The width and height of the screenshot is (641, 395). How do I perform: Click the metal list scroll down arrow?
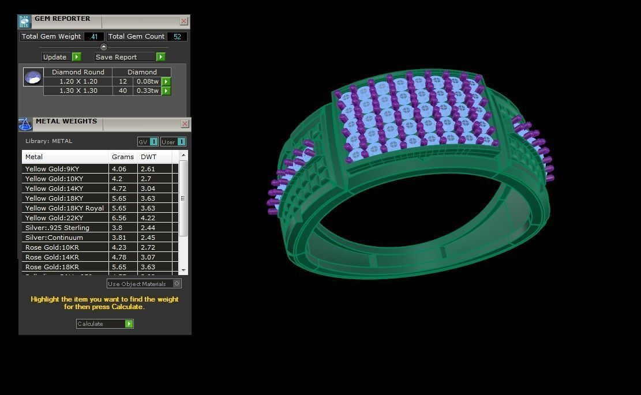pos(183,270)
